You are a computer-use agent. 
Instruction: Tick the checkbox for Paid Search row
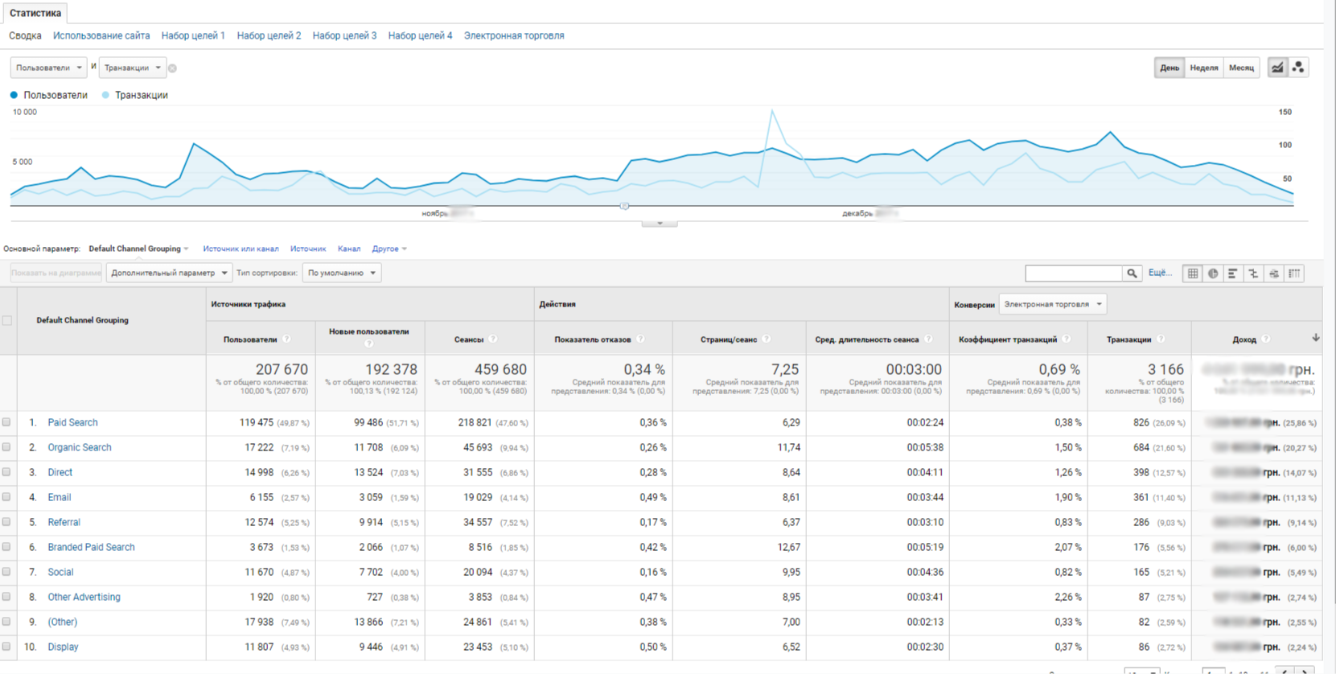point(7,422)
